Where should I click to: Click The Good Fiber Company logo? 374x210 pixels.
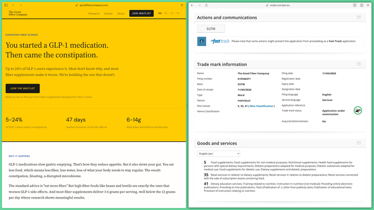pos(18,13)
